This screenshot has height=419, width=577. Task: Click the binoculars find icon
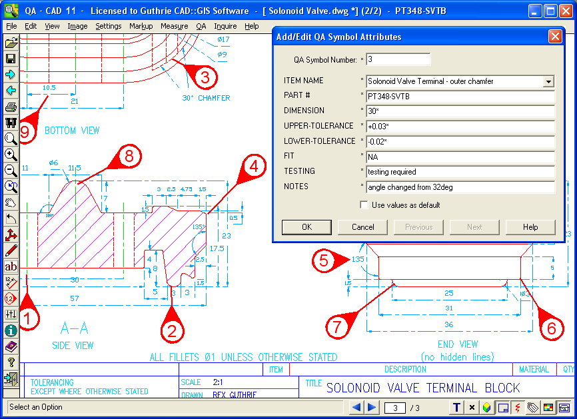11,123
